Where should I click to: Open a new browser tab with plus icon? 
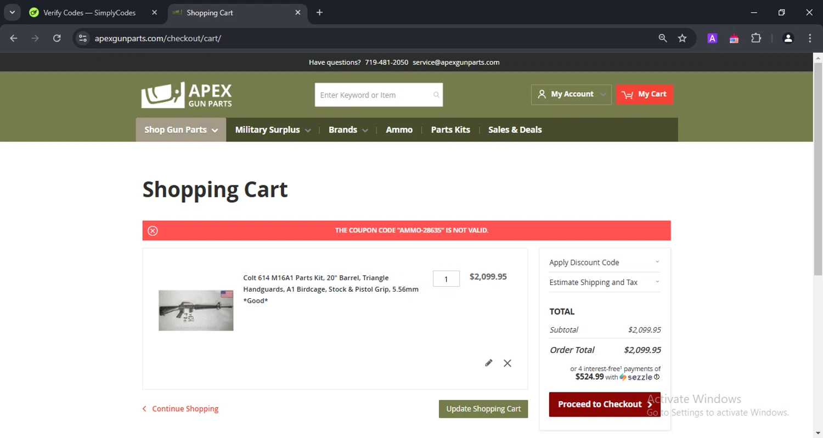(319, 13)
